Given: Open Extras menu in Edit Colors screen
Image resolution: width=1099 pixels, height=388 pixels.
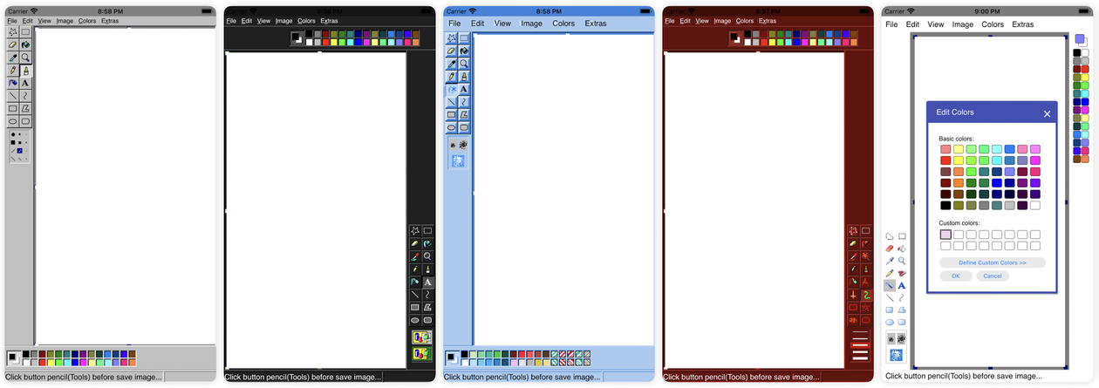Looking at the screenshot, I should 1023,24.
